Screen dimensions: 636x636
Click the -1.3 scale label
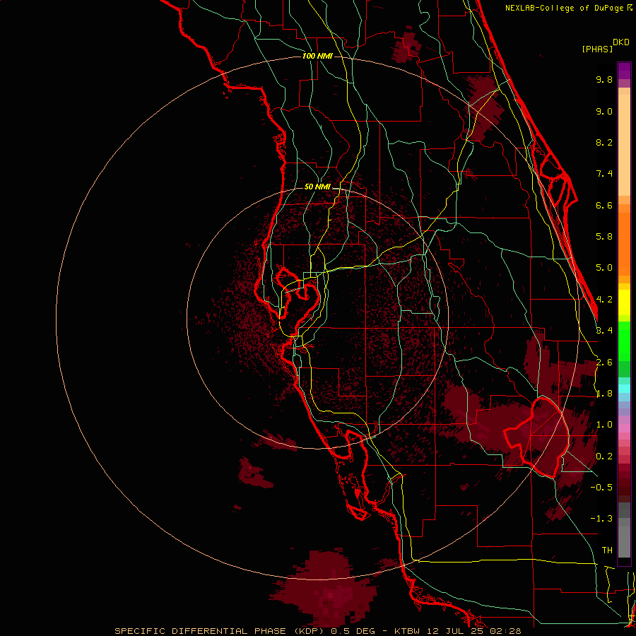coord(601,519)
